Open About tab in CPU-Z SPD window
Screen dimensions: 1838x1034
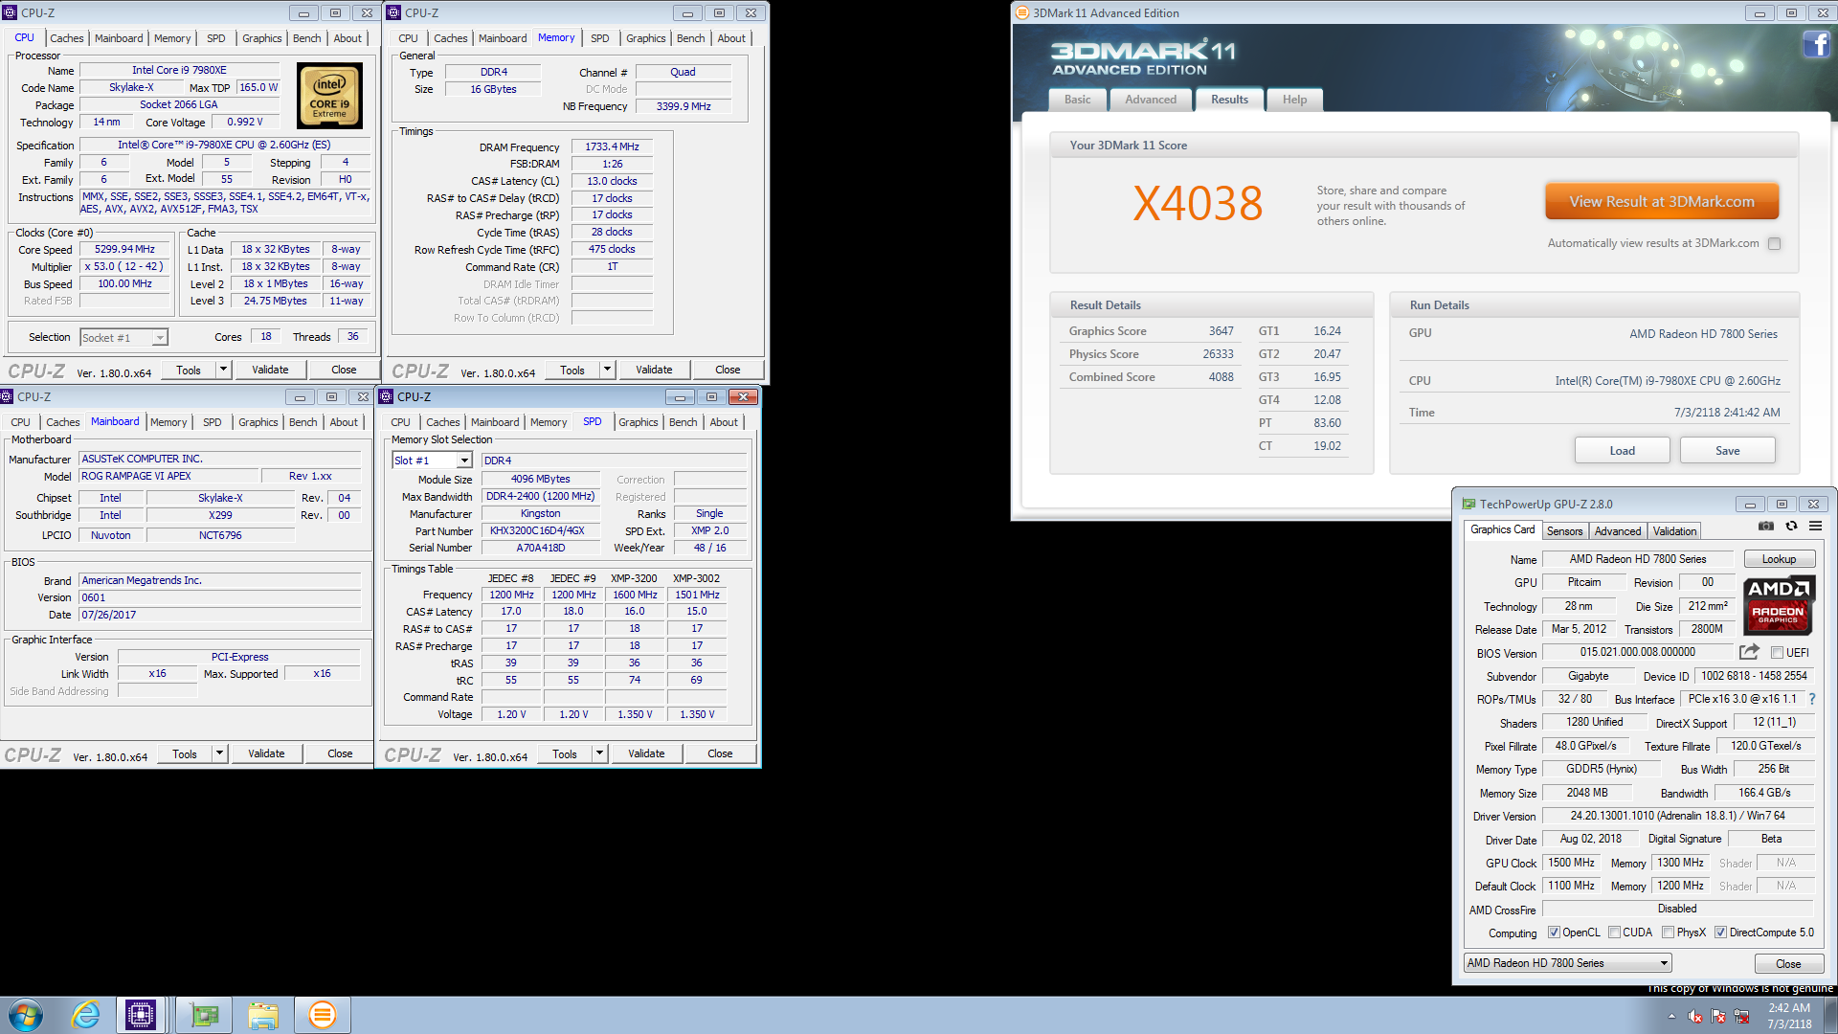(x=724, y=422)
